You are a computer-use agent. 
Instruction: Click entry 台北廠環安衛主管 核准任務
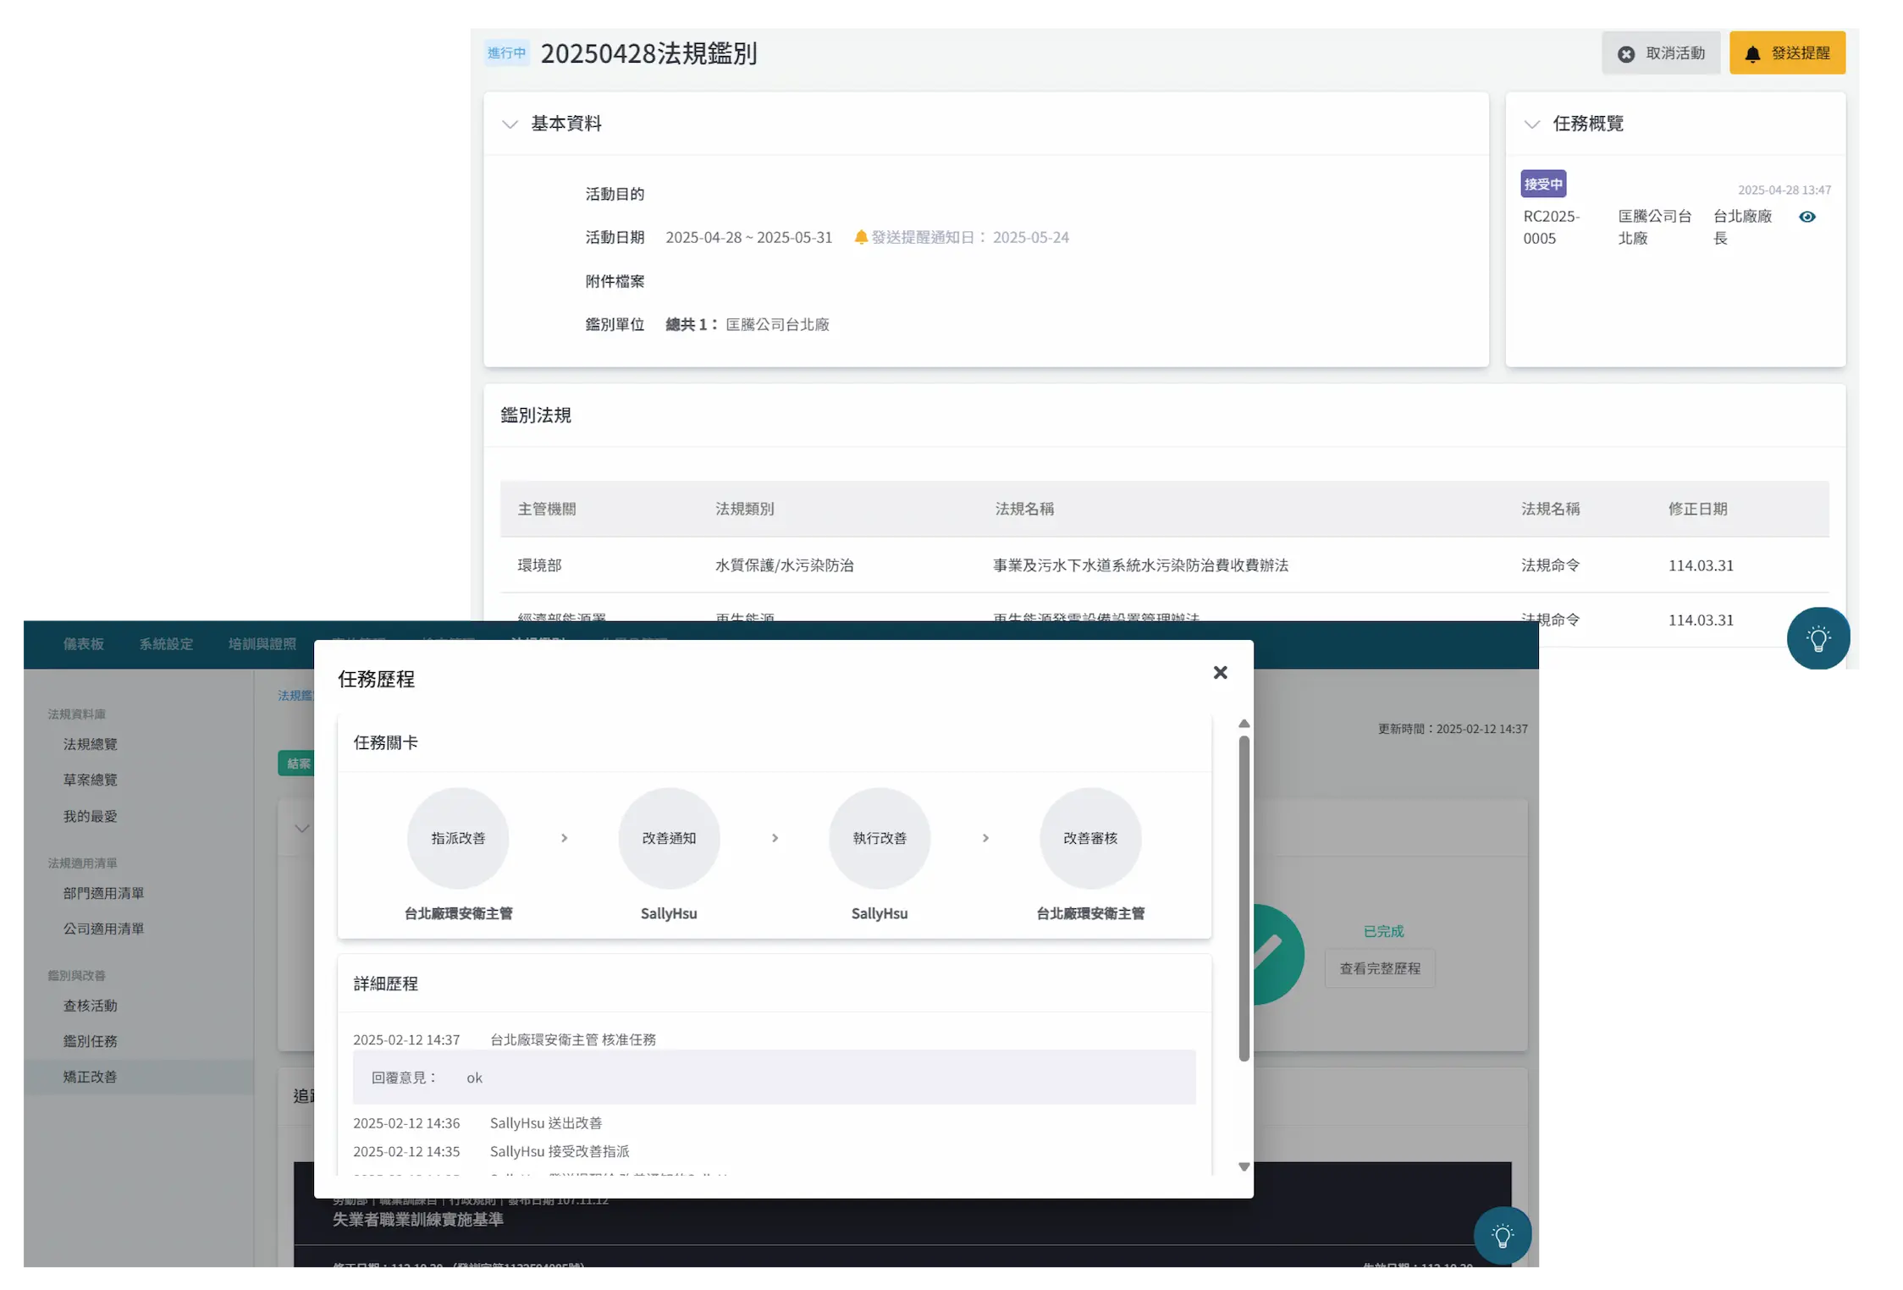click(x=572, y=1039)
